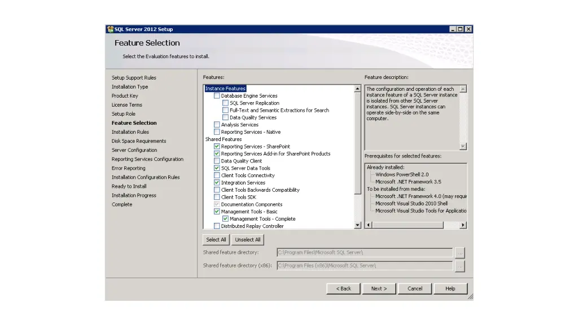Enable Database Engine Services checkbox
The image size is (578, 325).
(x=217, y=96)
